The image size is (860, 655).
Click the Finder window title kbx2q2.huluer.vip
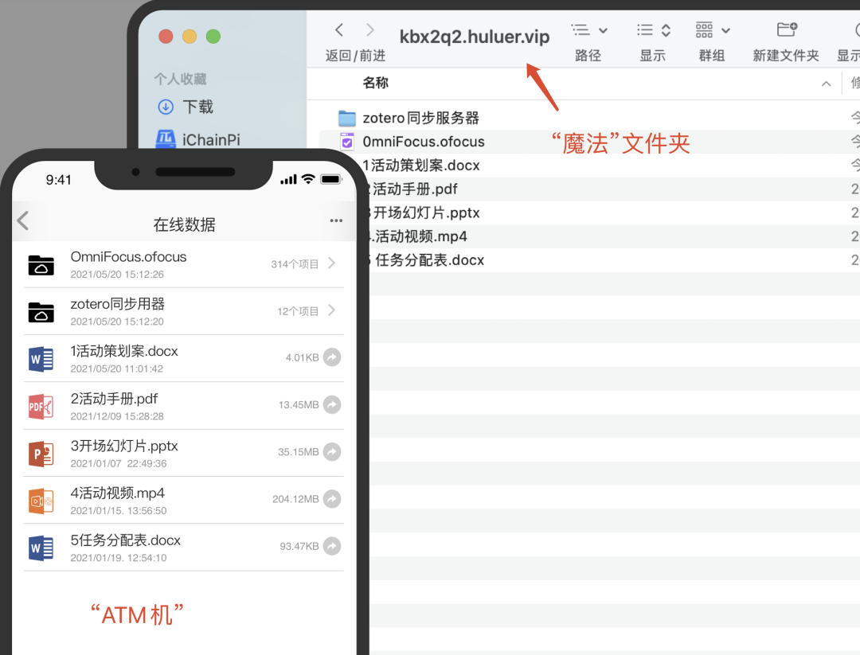click(x=475, y=37)
